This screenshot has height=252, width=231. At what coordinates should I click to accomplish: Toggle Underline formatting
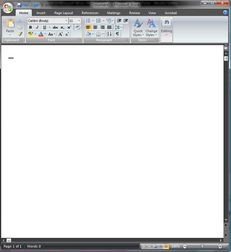(x=45, y=27)
